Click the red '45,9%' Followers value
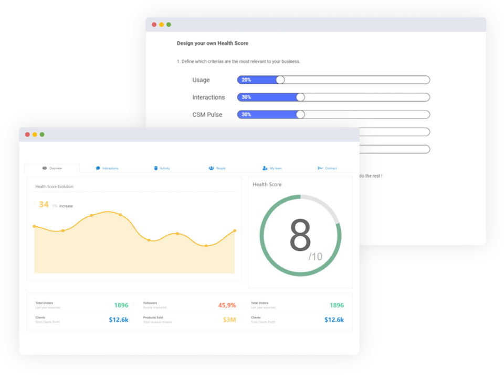The width and height of the screenshot is (504, 375). pos(227,305)
